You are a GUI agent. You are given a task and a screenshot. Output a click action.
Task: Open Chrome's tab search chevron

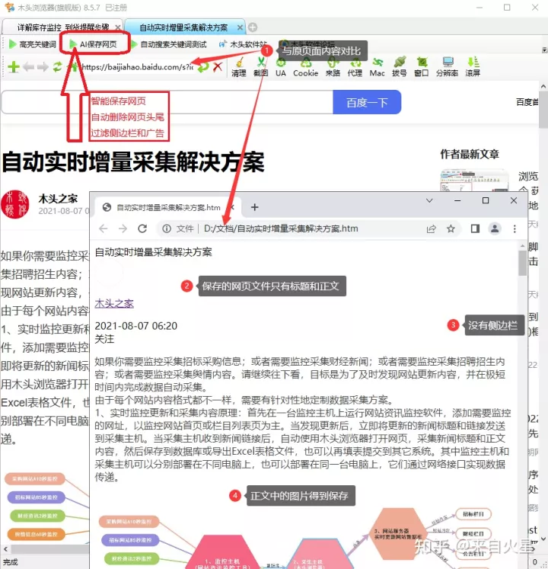[x=429, y=200]
